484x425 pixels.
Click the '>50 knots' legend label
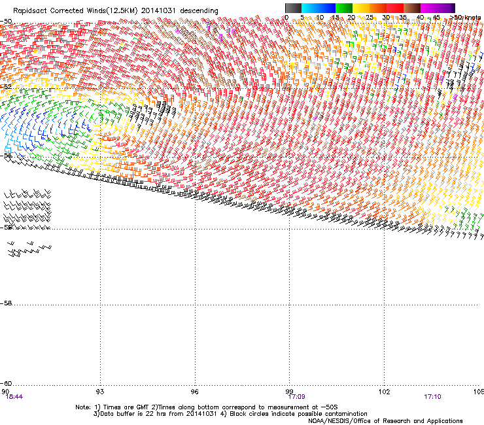pos(465,18)
